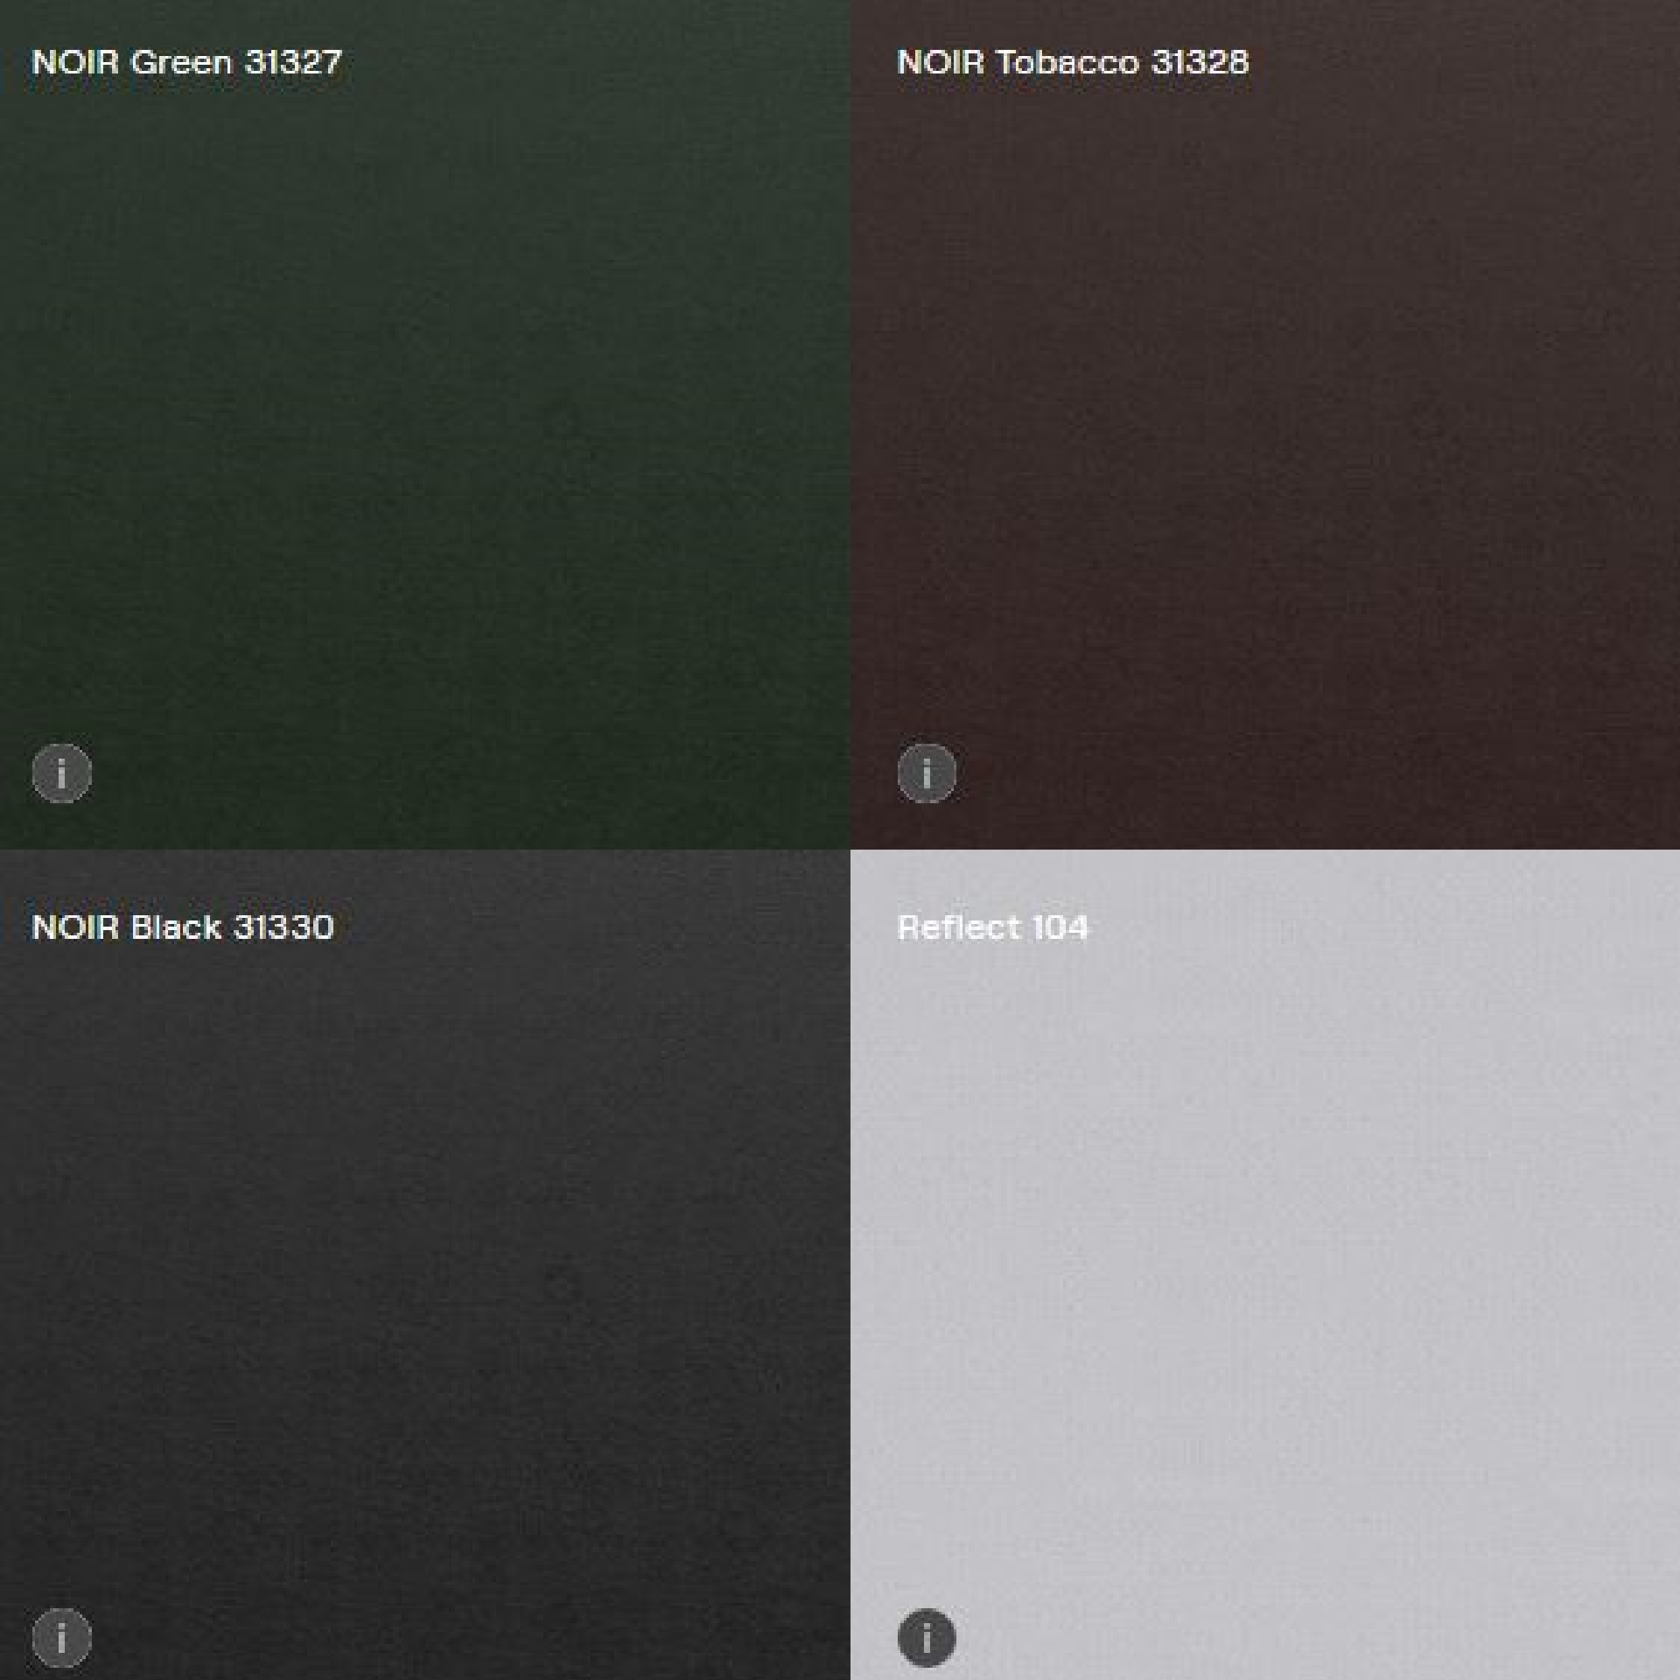This screenshot has width=1680, height=1680.
Task: Click product code 31330 in black tile
Action: 283,927
